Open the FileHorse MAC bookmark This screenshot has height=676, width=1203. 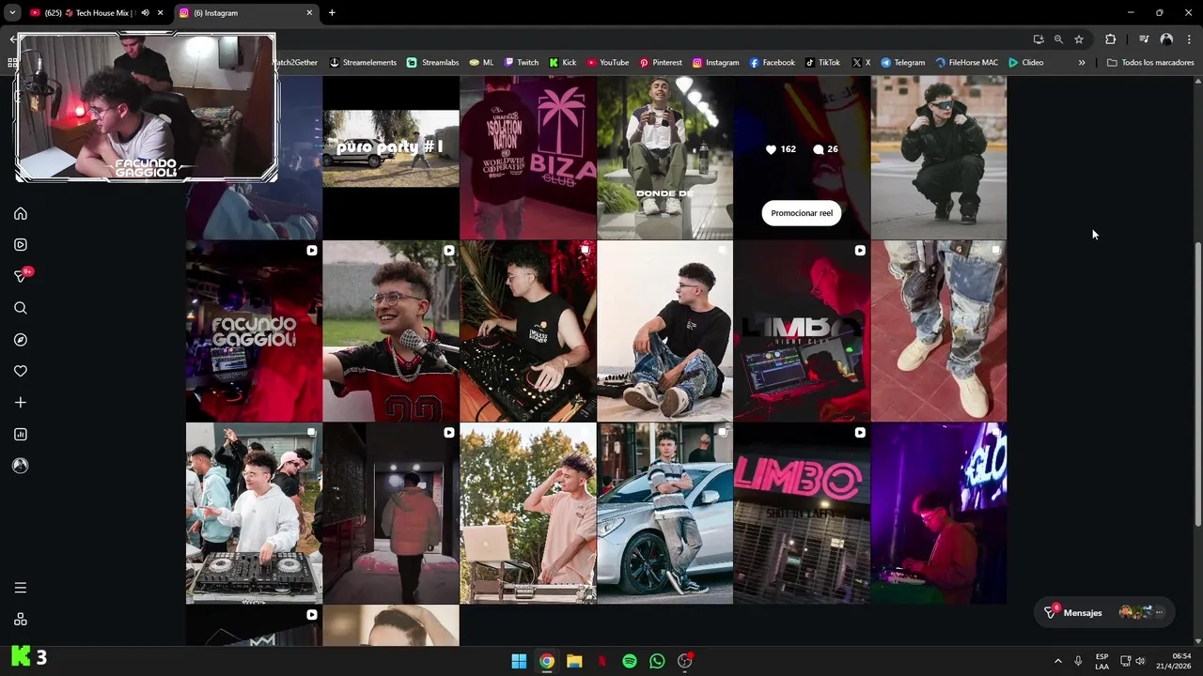tap(967, 63)
